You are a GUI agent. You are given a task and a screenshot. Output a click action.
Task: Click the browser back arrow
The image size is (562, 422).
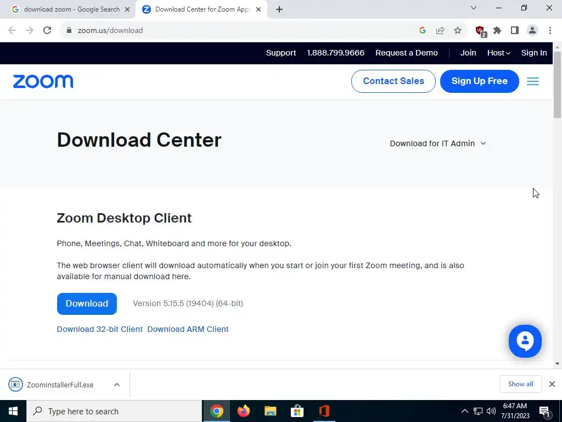tap(12, 30)
